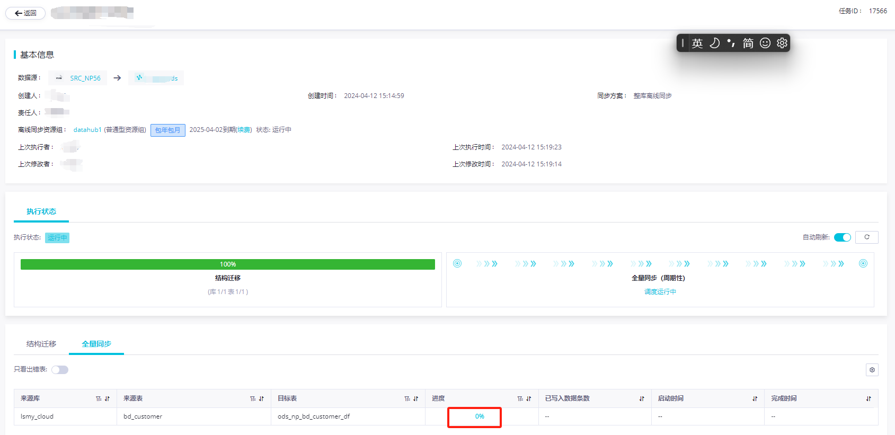
Task: Click the task ID 17566
Action: 878,11
